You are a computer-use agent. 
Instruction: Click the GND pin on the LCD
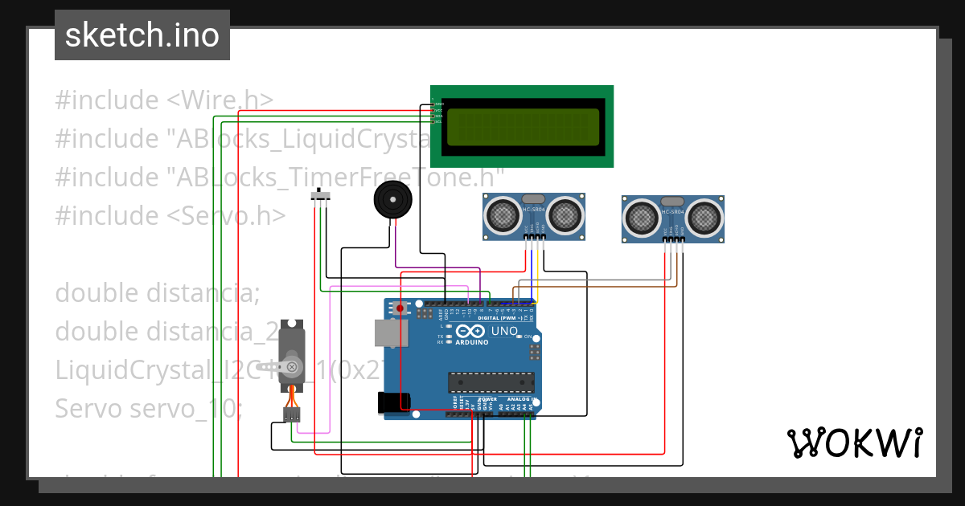pos(434,103)
